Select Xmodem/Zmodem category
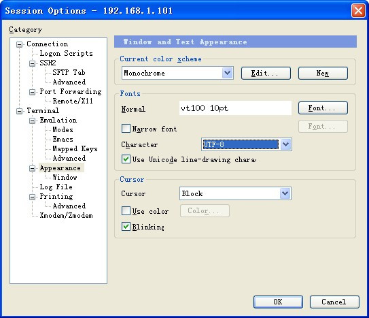The width and height of the screenshot is (369, 318). click(x=66, y=215)
